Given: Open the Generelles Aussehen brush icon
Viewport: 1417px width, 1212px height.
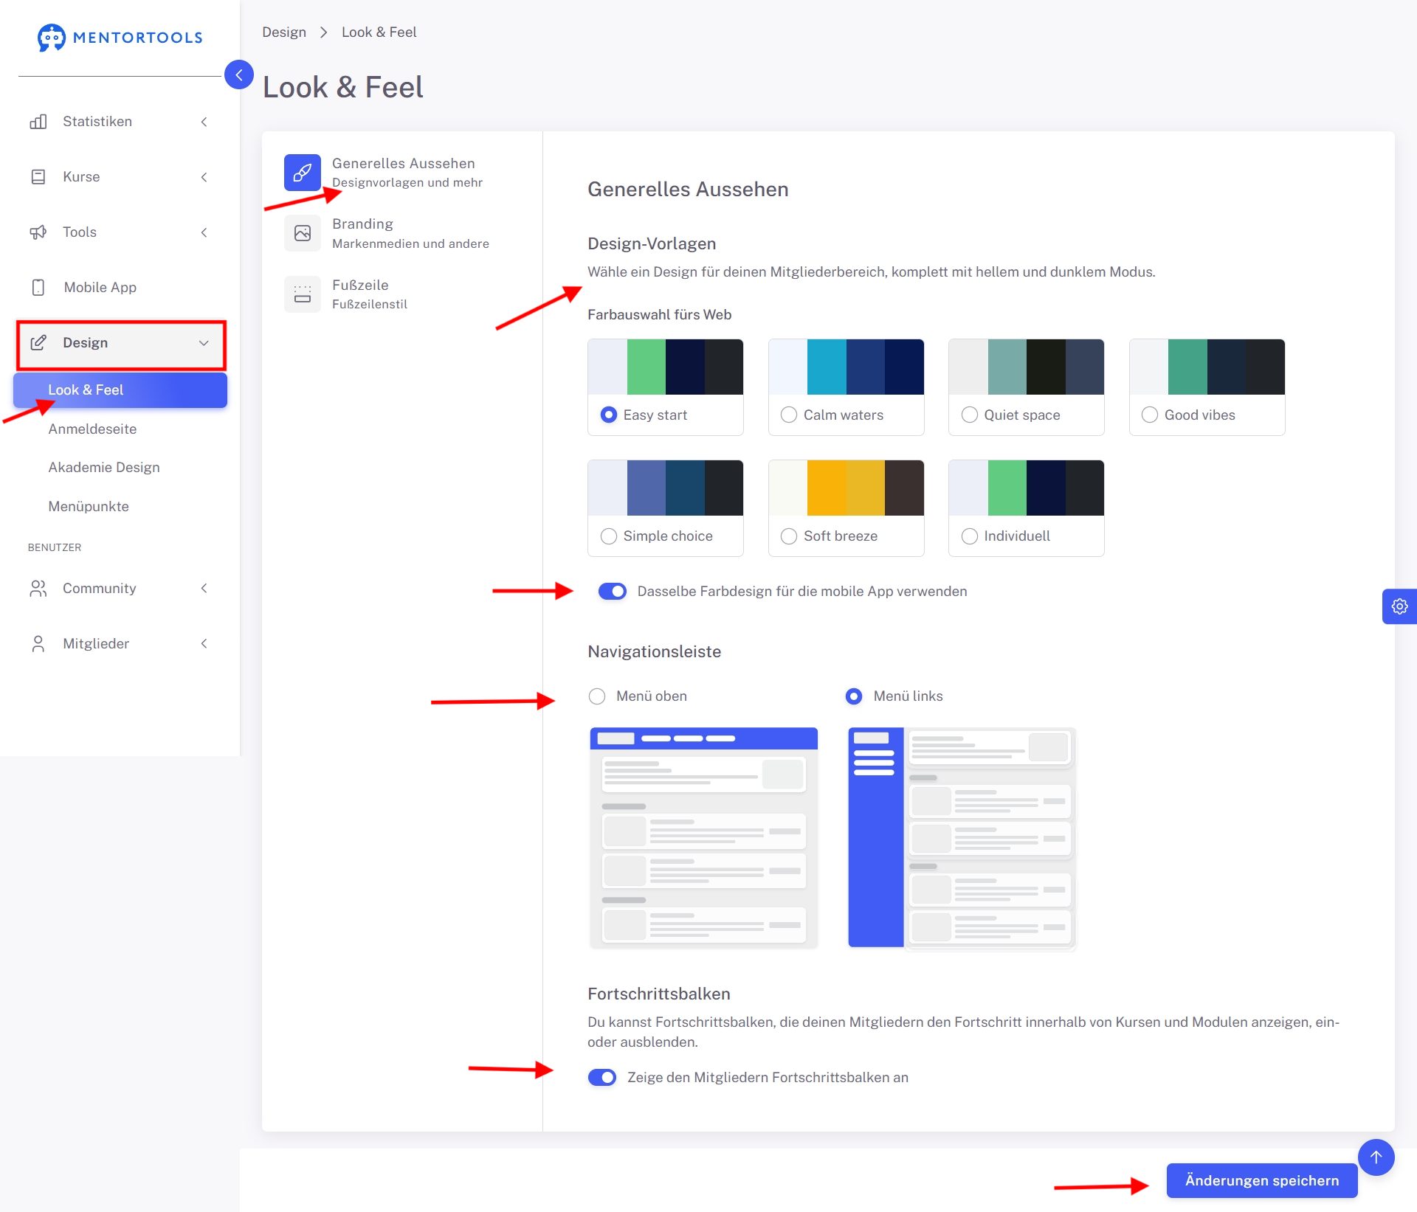Looking at the screenshot, I should [x=303, y=173].
